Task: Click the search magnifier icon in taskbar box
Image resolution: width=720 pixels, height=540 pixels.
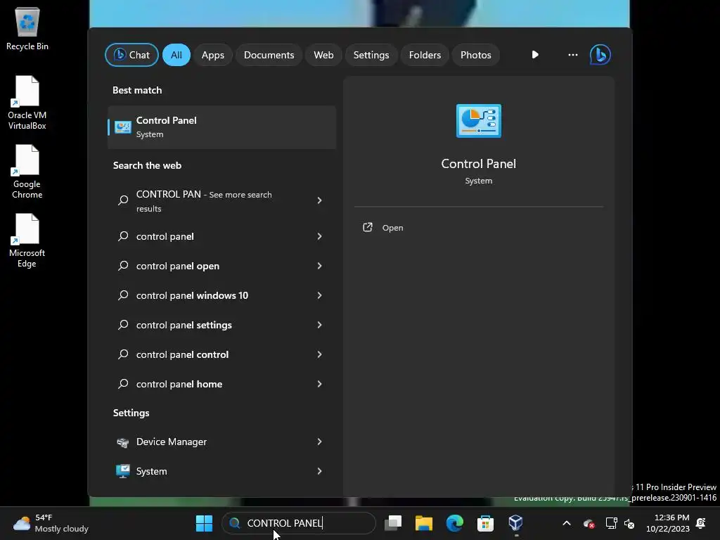Action: [x=235, y=523]
